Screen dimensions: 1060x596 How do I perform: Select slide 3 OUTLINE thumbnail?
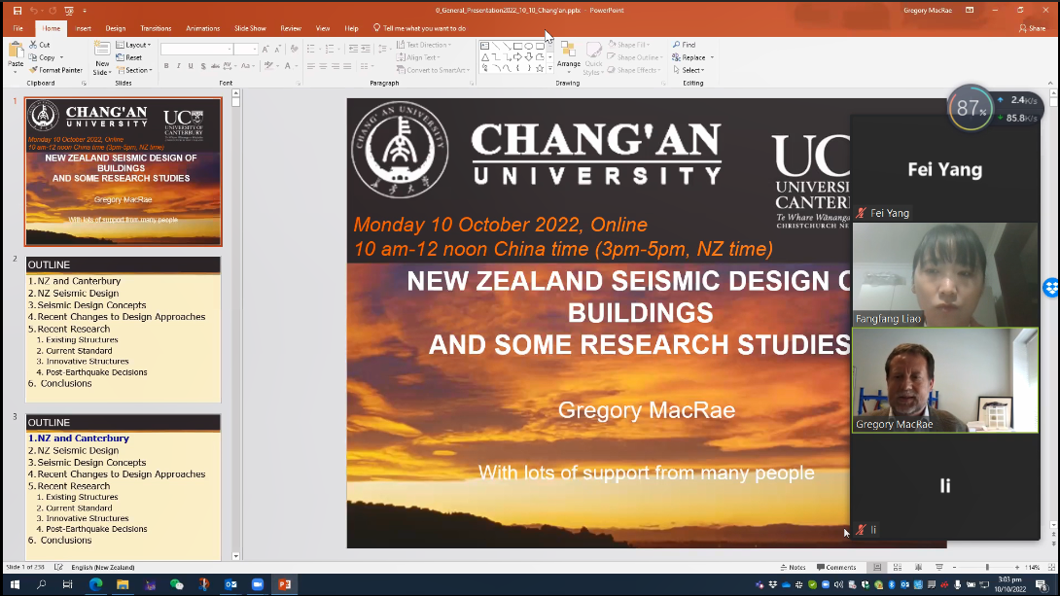124,487
